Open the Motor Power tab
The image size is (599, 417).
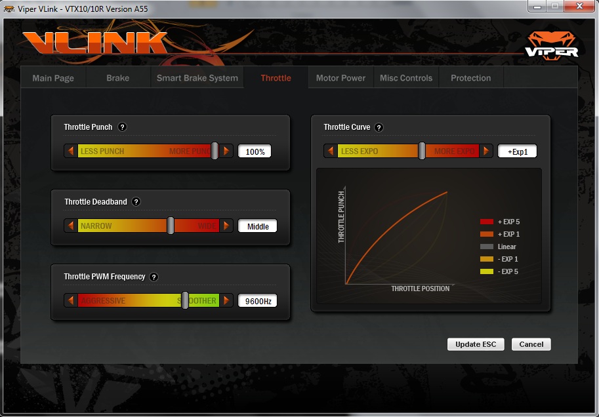click(x=341, y=78)
